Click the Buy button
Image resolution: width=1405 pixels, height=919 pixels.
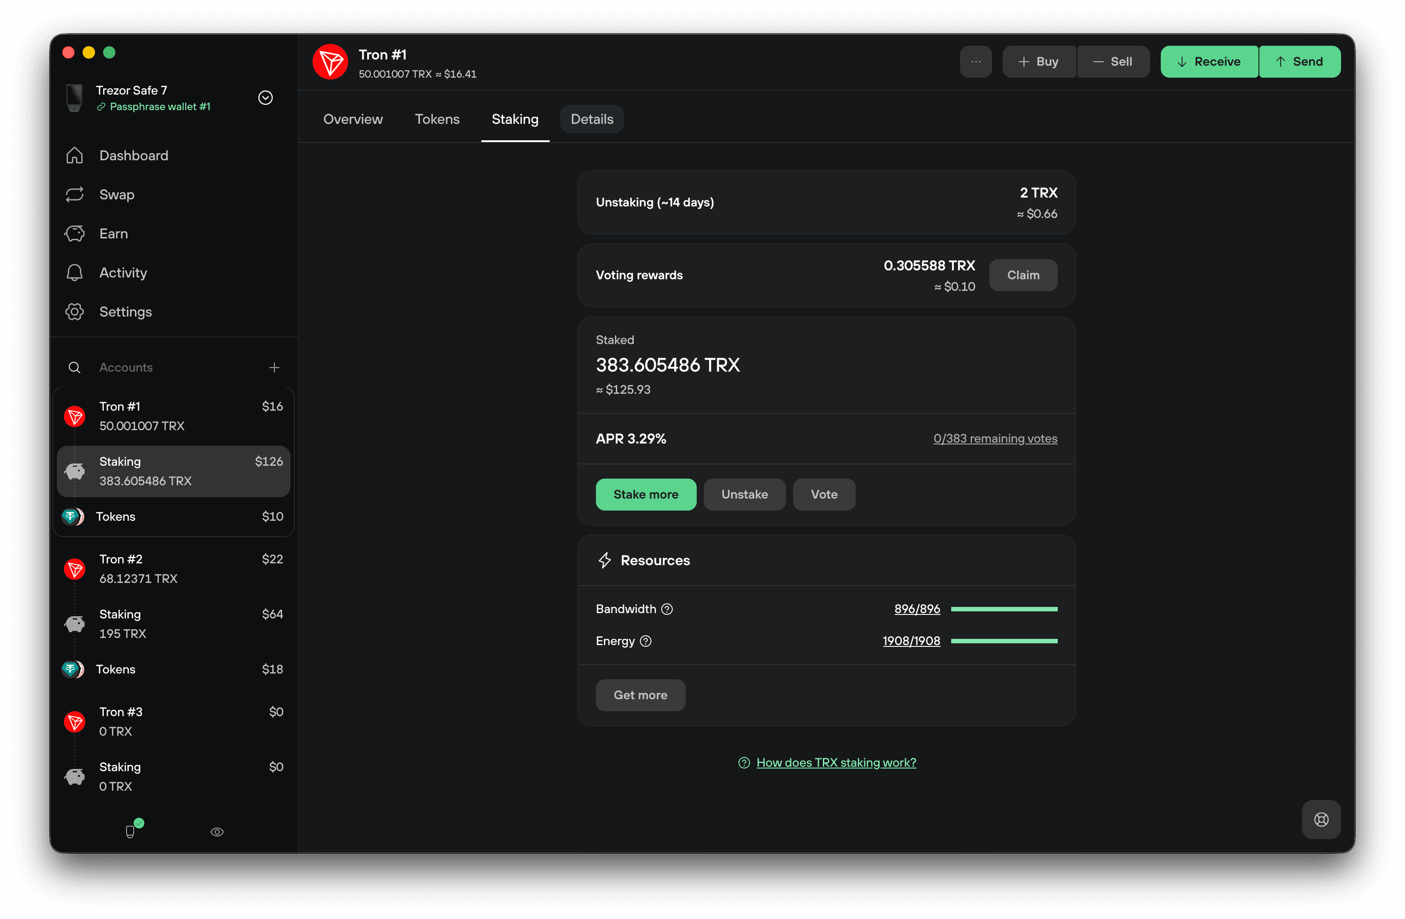[1039, 61]
